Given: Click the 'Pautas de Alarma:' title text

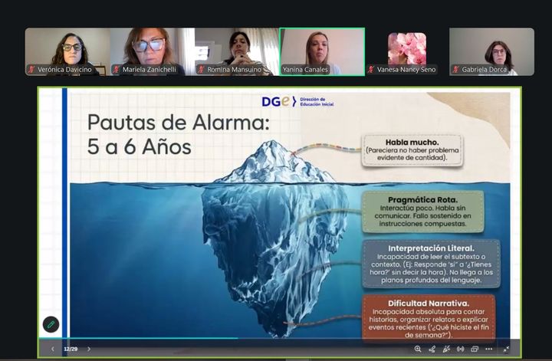Looking at the screenshot, I should (x=178, y=123).
